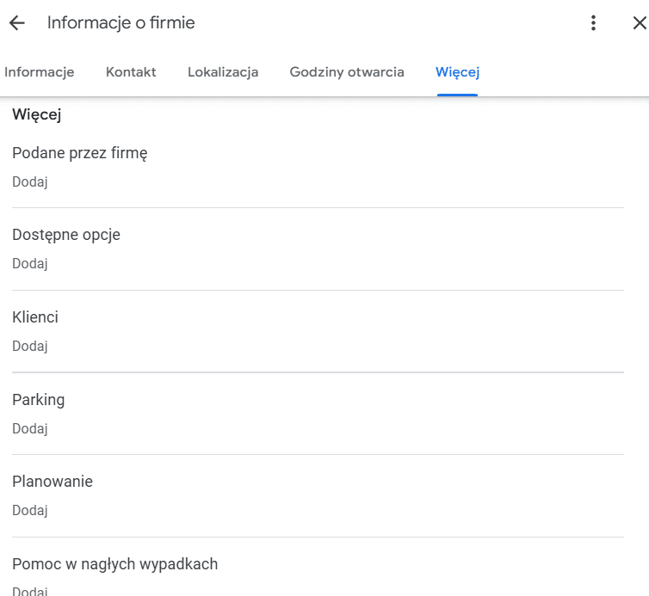The width and height of the screenshot is (649, 596).
Task: Select the Godziny otwarcia tab
Action: [347, 72]
